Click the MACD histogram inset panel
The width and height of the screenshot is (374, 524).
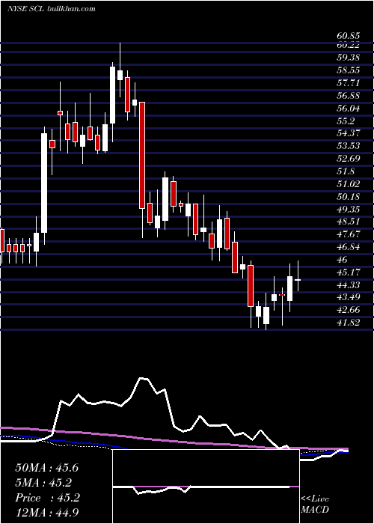(x=206, y=487)
